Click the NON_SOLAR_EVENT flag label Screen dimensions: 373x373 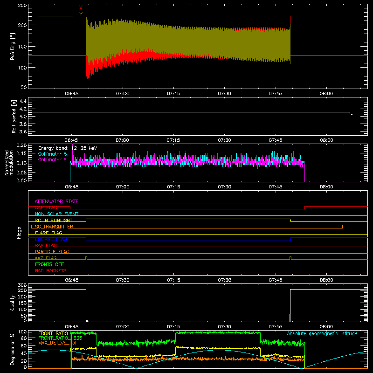coord(56,214)
